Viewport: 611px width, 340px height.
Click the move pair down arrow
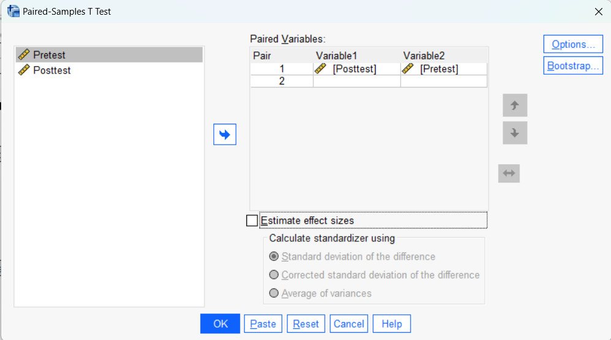click(515, 133)
